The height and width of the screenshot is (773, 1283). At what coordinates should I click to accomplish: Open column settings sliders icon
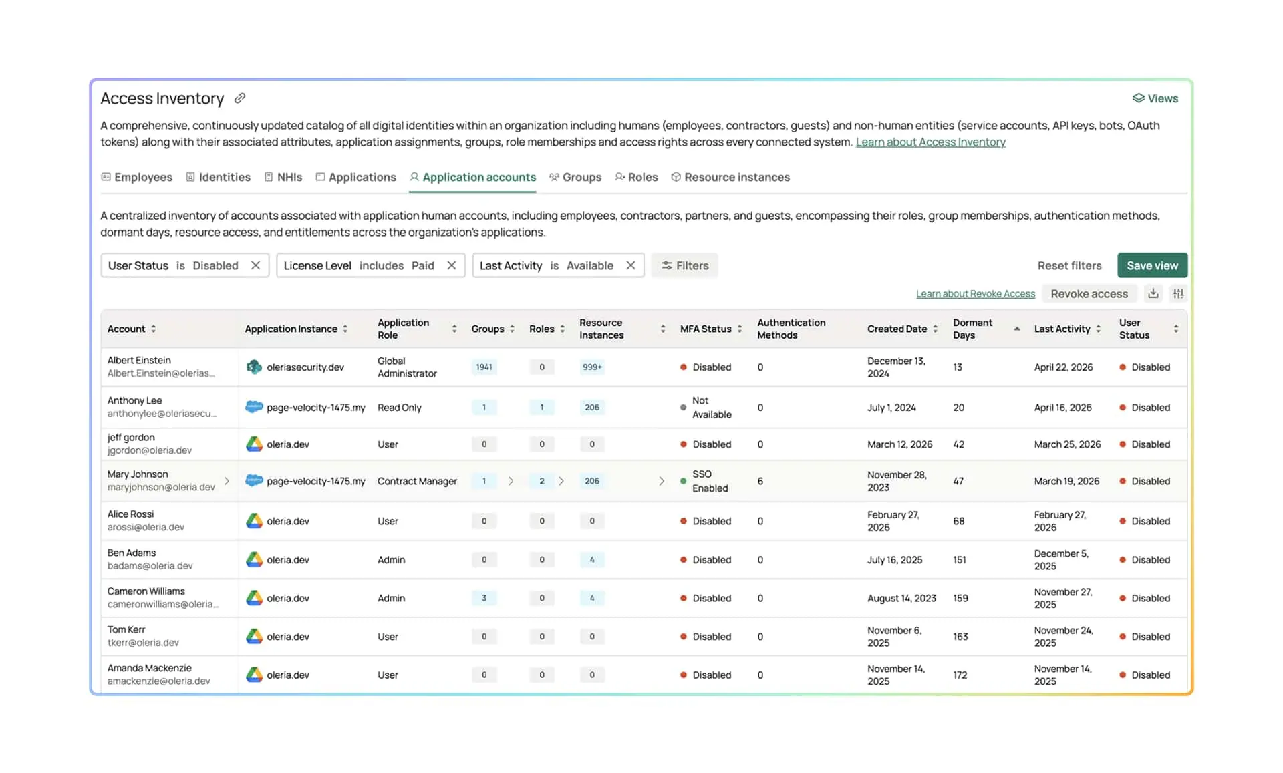[x=1179, y=293]
